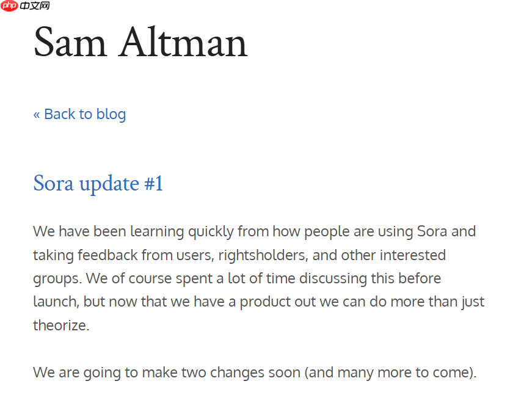The width and height of the screenshot is (513, 403).
Task: Open the Sam Altman blog header
Action: click(x=140, y=43)
